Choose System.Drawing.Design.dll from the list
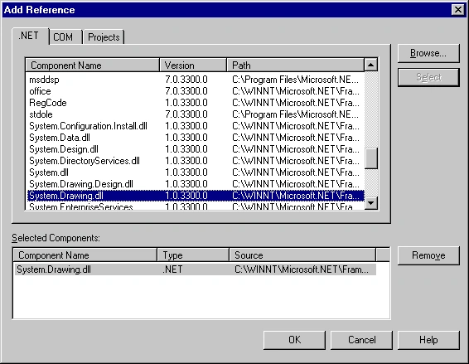469x364 pixels. [x=196, y=184]
